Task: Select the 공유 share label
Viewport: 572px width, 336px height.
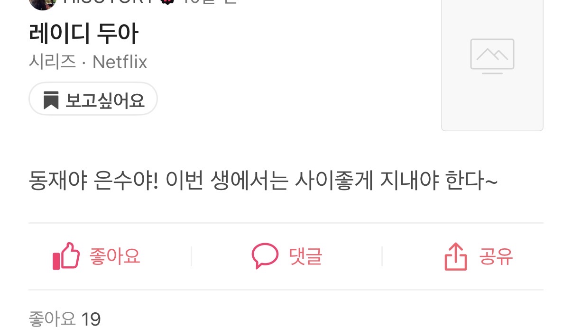Action: tap(496, 256)
